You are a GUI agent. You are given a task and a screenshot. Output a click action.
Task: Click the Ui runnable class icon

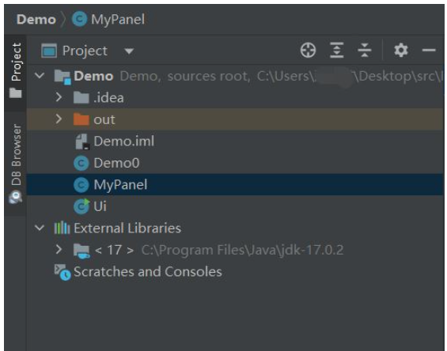click(x=81, y=206)
